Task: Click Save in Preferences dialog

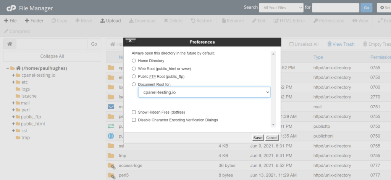Action: coord(258,138)
